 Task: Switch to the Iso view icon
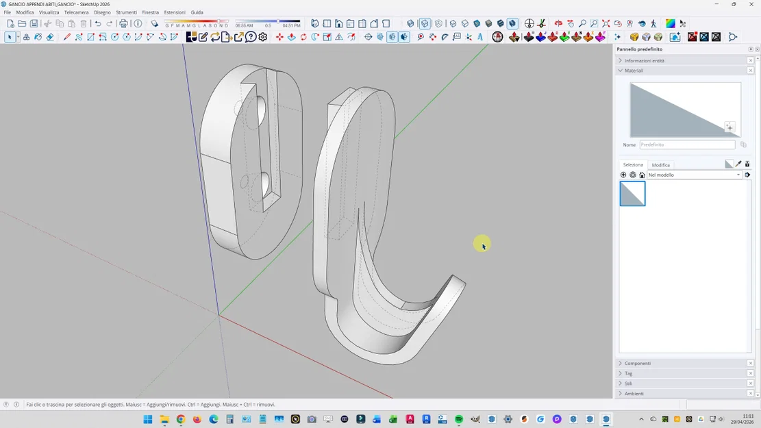click(315, 23)
